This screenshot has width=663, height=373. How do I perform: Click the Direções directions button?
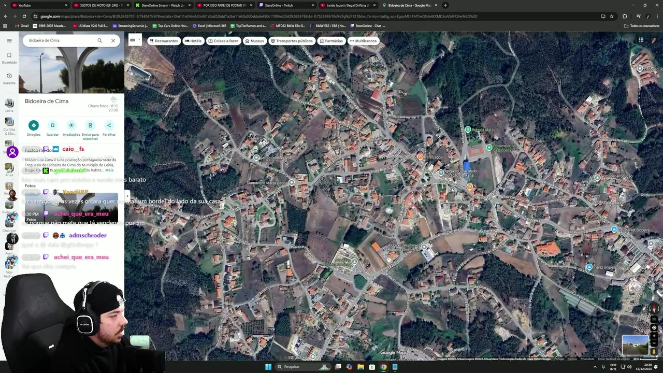coord(34,125)
